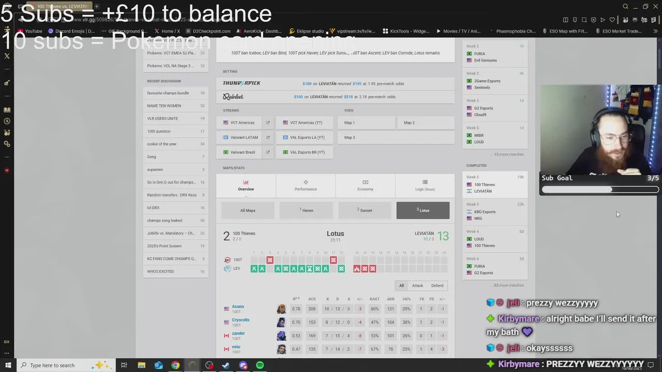Filter stats to Defend side
This screenshot has height=372, width=662.
pos(437,285)
